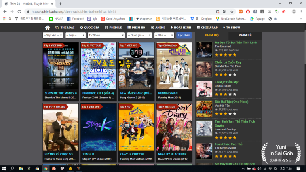Open the Papago bookmark
Screen dimensions: 306x172
click(x=257, y=19)
